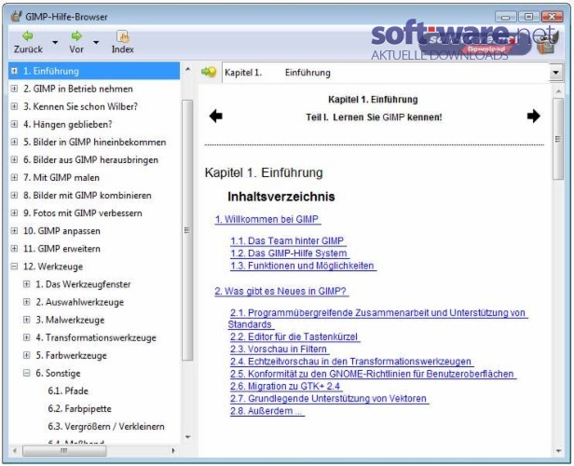Expand 10. GIMP anpassen node
This screenshot has height=466, width=574.
click(14, 230)
